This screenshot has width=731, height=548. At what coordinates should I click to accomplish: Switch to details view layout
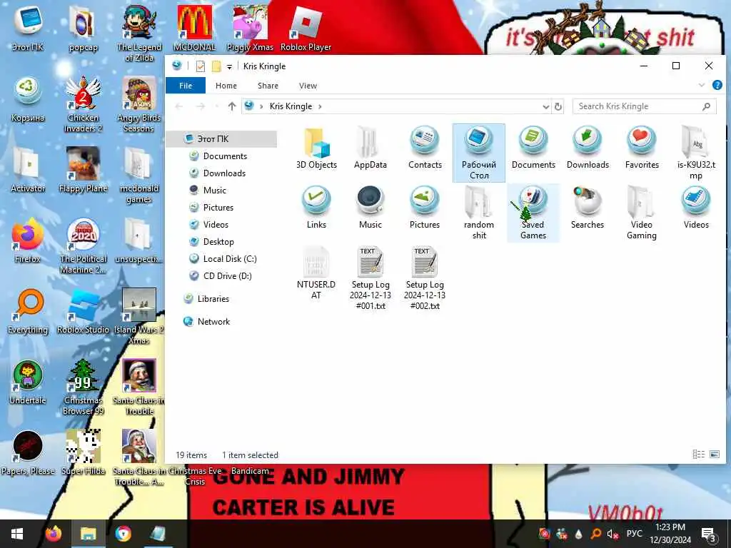698,455
